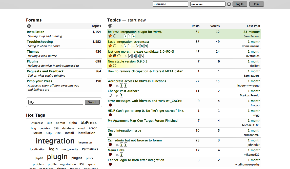
Task: Open page 2 of Change Post Author topic
Action: (x=121, y=95)
